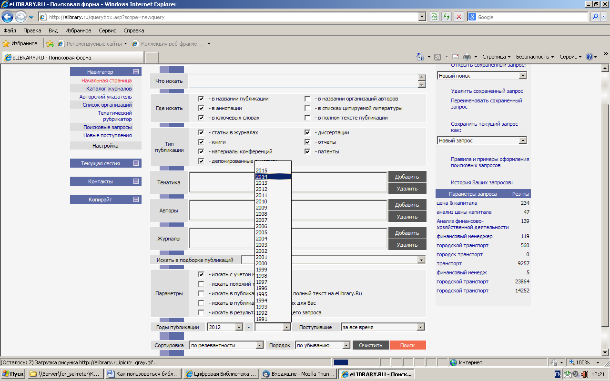Click Удалить button next to Авторы
Image resolution: width=610 pixels, height=381 pixels.
click(407, 217)
